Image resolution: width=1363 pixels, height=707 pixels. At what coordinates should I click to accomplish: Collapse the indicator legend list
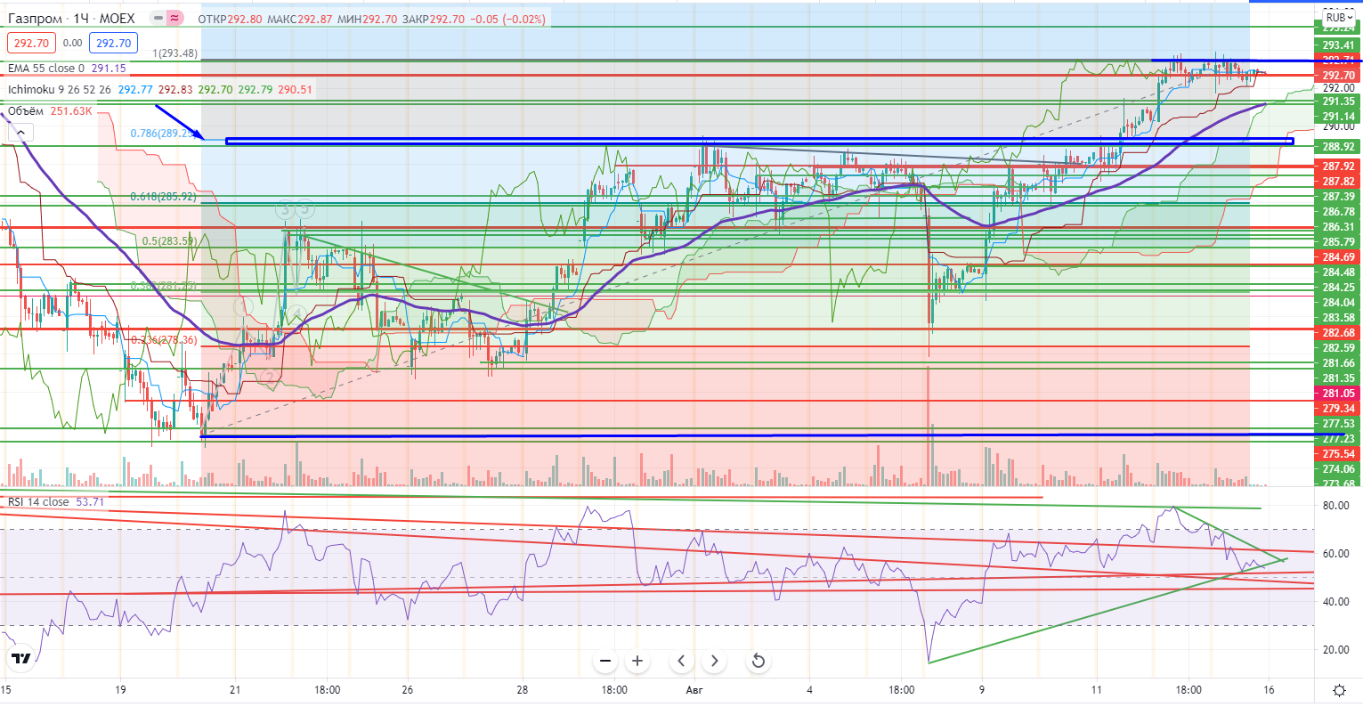coord(21,133)
